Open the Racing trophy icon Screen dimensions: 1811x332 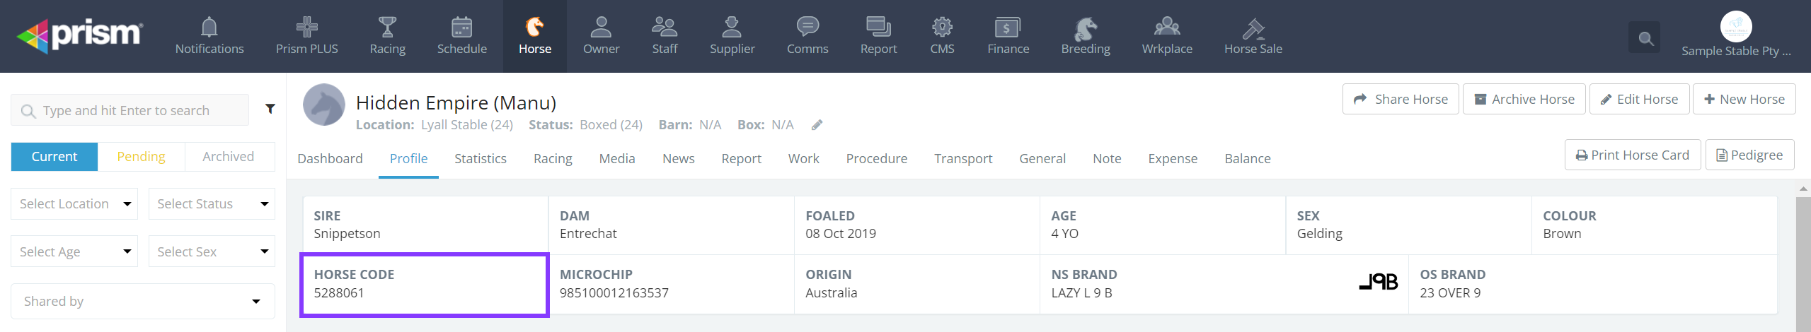point(387,28)
